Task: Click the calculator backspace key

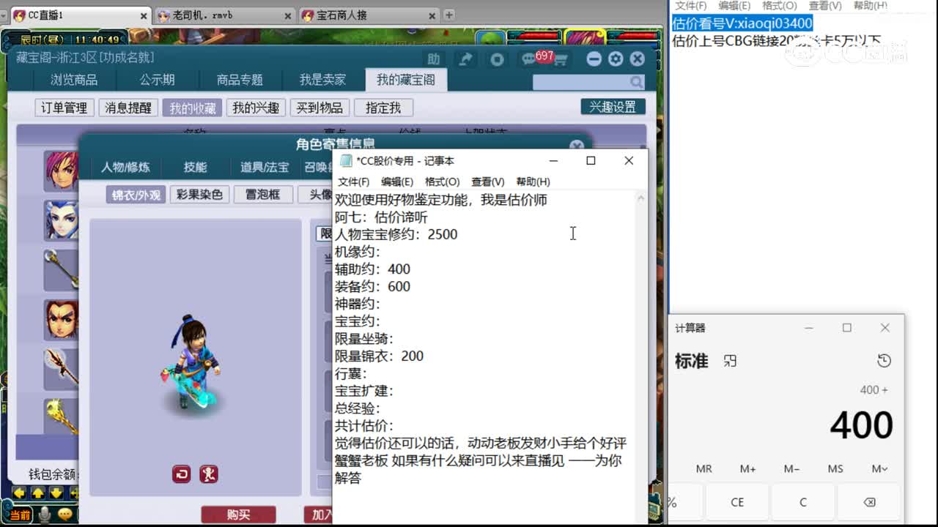Action: [869, 502]
